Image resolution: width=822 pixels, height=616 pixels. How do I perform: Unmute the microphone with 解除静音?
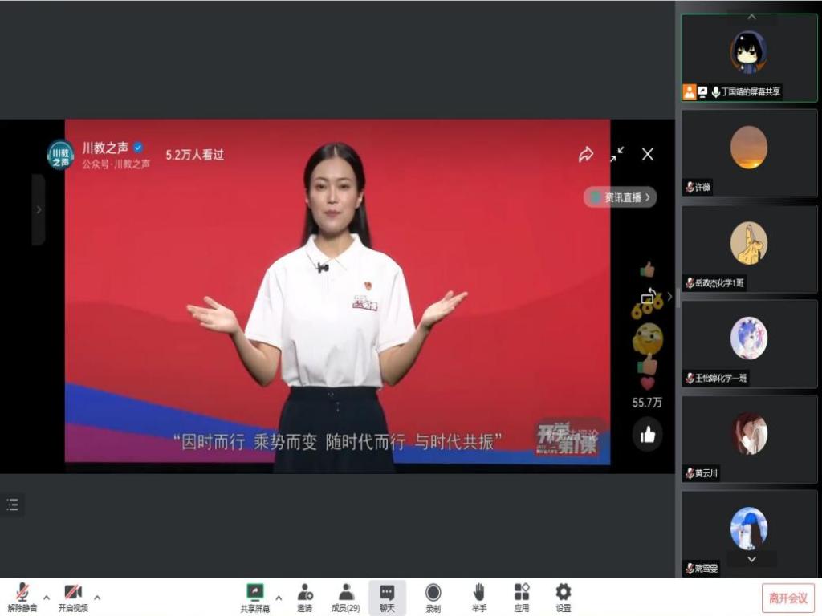coord(22,597)
